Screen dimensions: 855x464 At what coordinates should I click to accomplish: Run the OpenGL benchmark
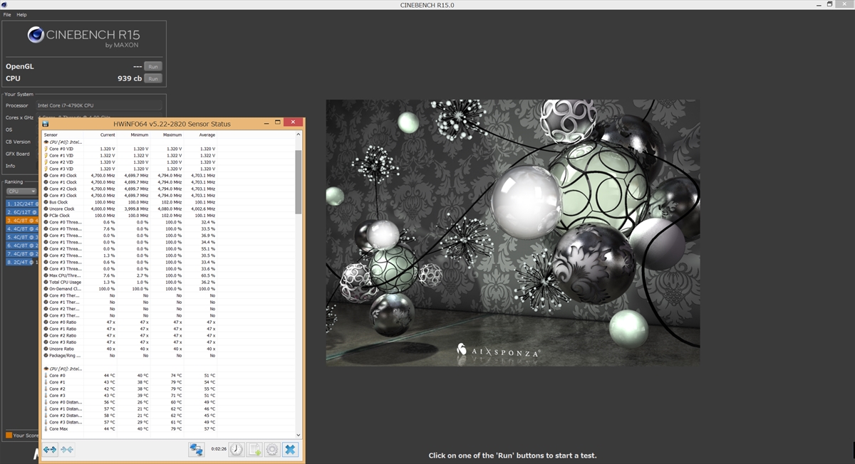[x=153, y=66]
